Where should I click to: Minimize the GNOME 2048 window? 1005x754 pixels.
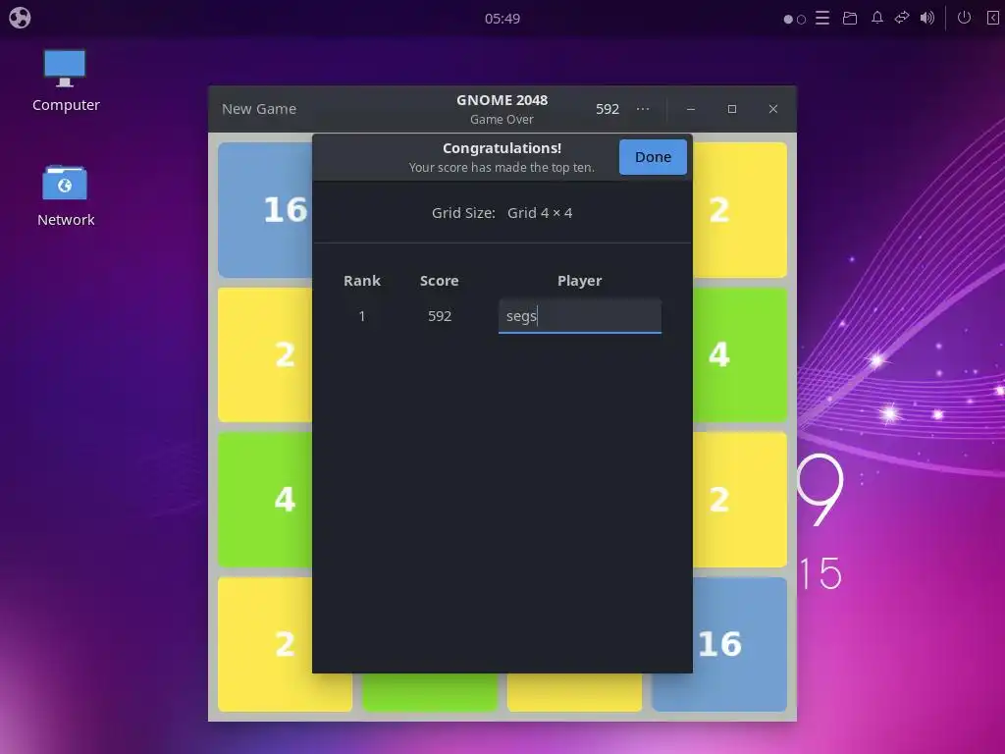pos(690,109)
